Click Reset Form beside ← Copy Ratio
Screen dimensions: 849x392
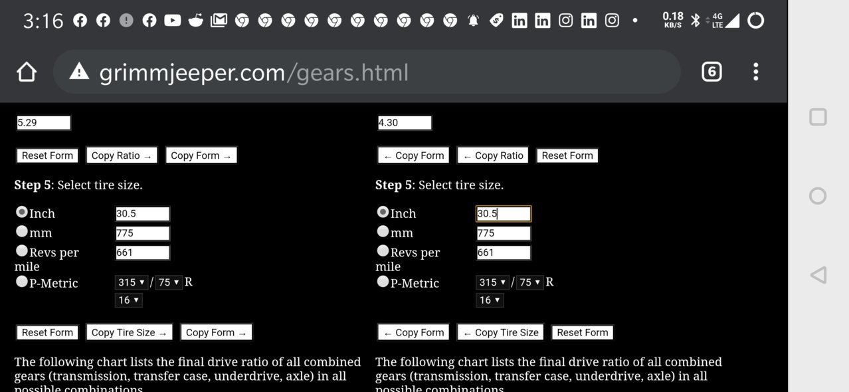click(x=567, y=155)
